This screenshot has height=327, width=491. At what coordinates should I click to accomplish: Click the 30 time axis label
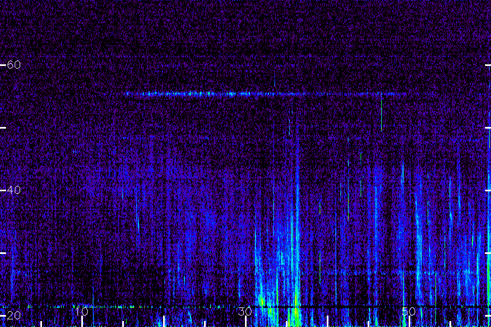coord(245,311)
